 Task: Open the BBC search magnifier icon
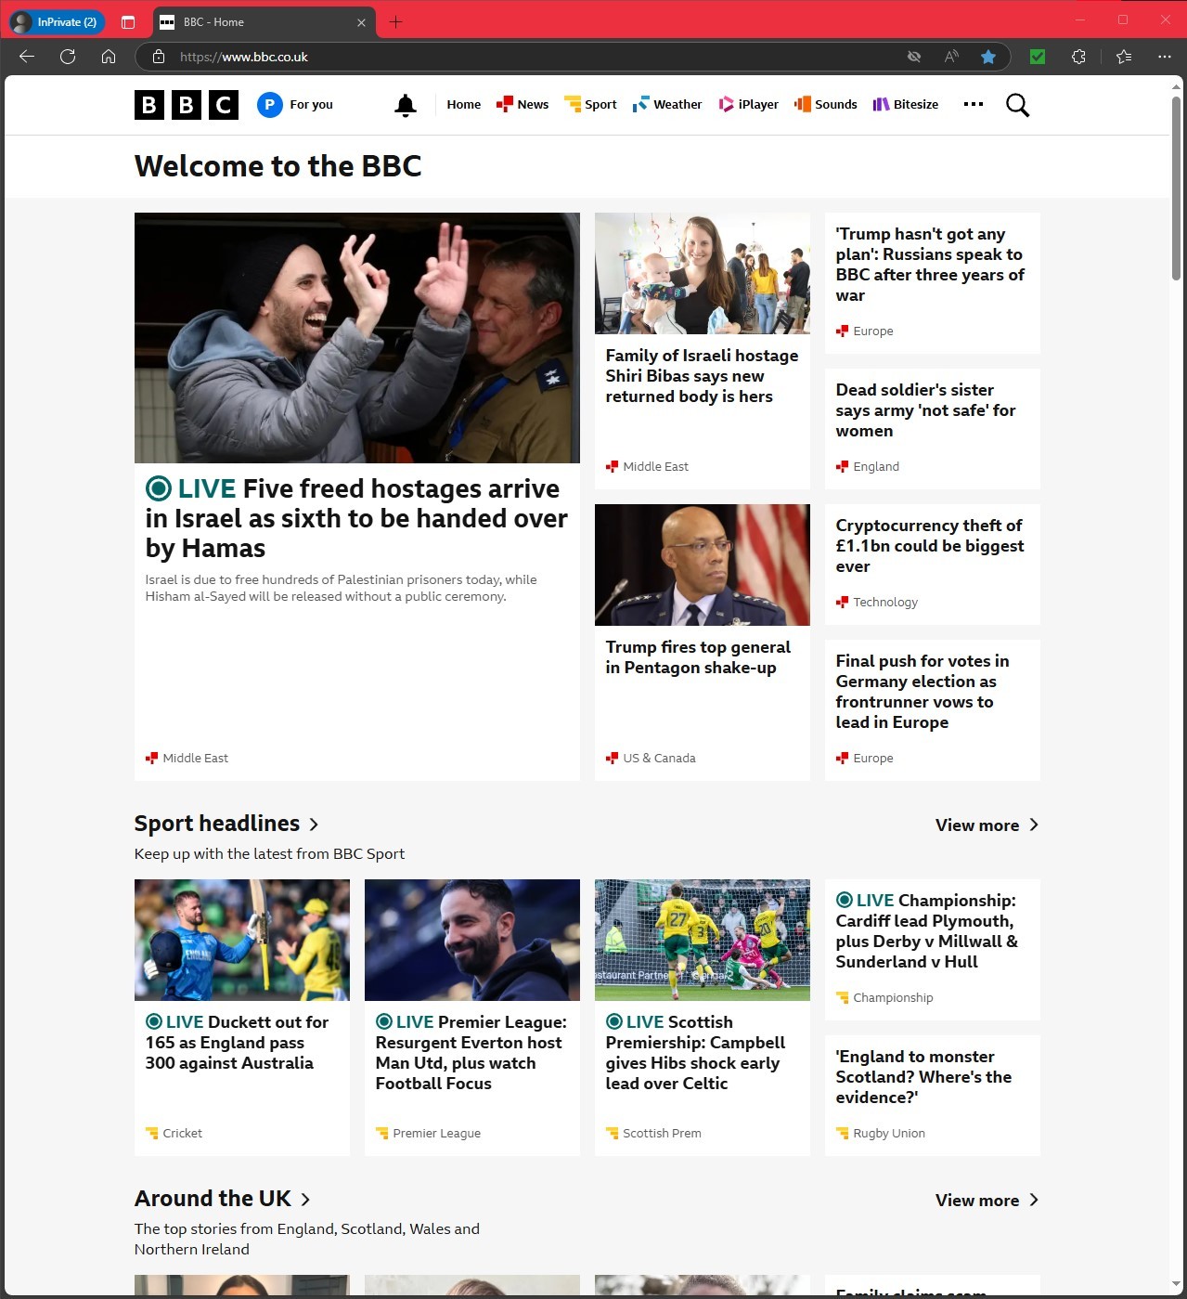point(1017,105)
